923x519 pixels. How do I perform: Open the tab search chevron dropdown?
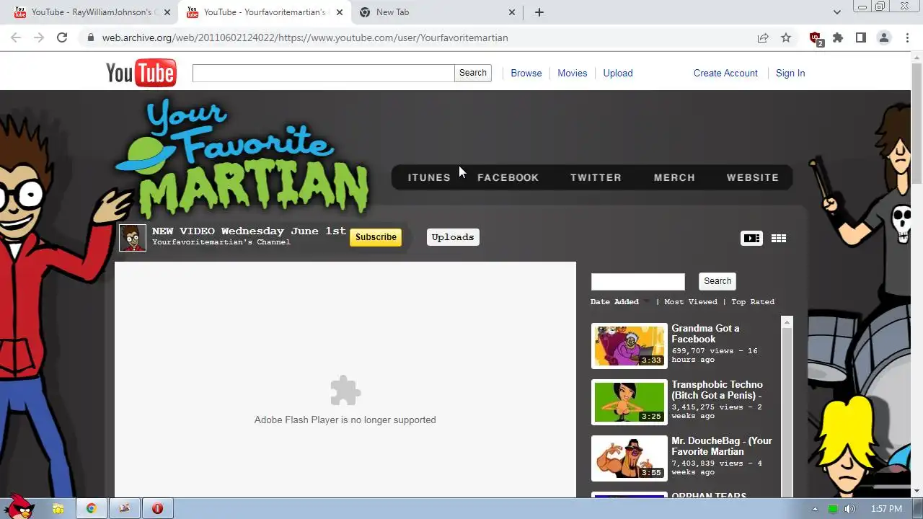coord(837,12)
